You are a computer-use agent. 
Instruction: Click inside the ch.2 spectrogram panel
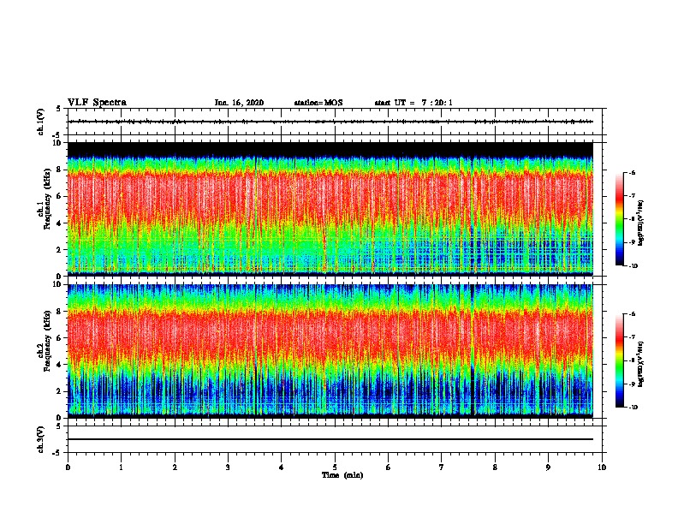[x=330, y=351]
